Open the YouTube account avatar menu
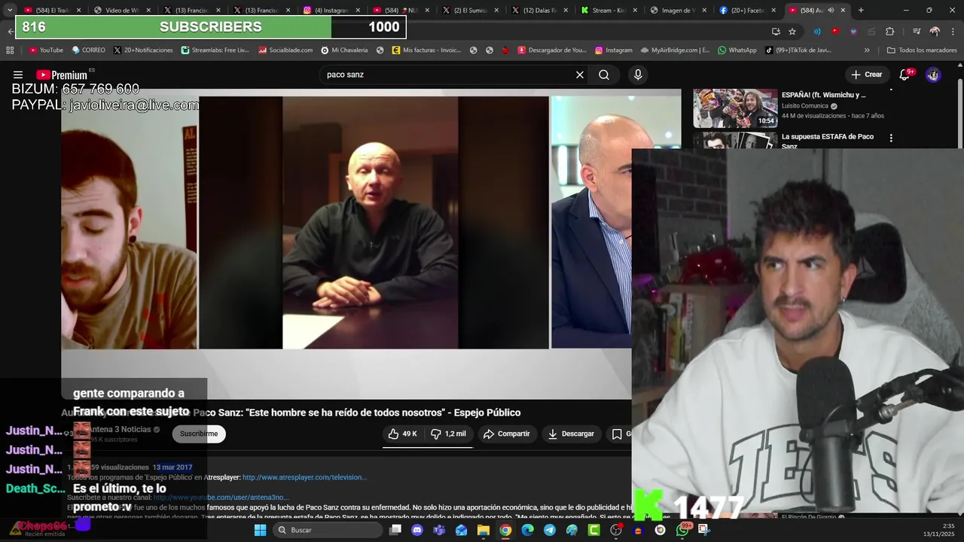964x542 pixels. [933, 75]
